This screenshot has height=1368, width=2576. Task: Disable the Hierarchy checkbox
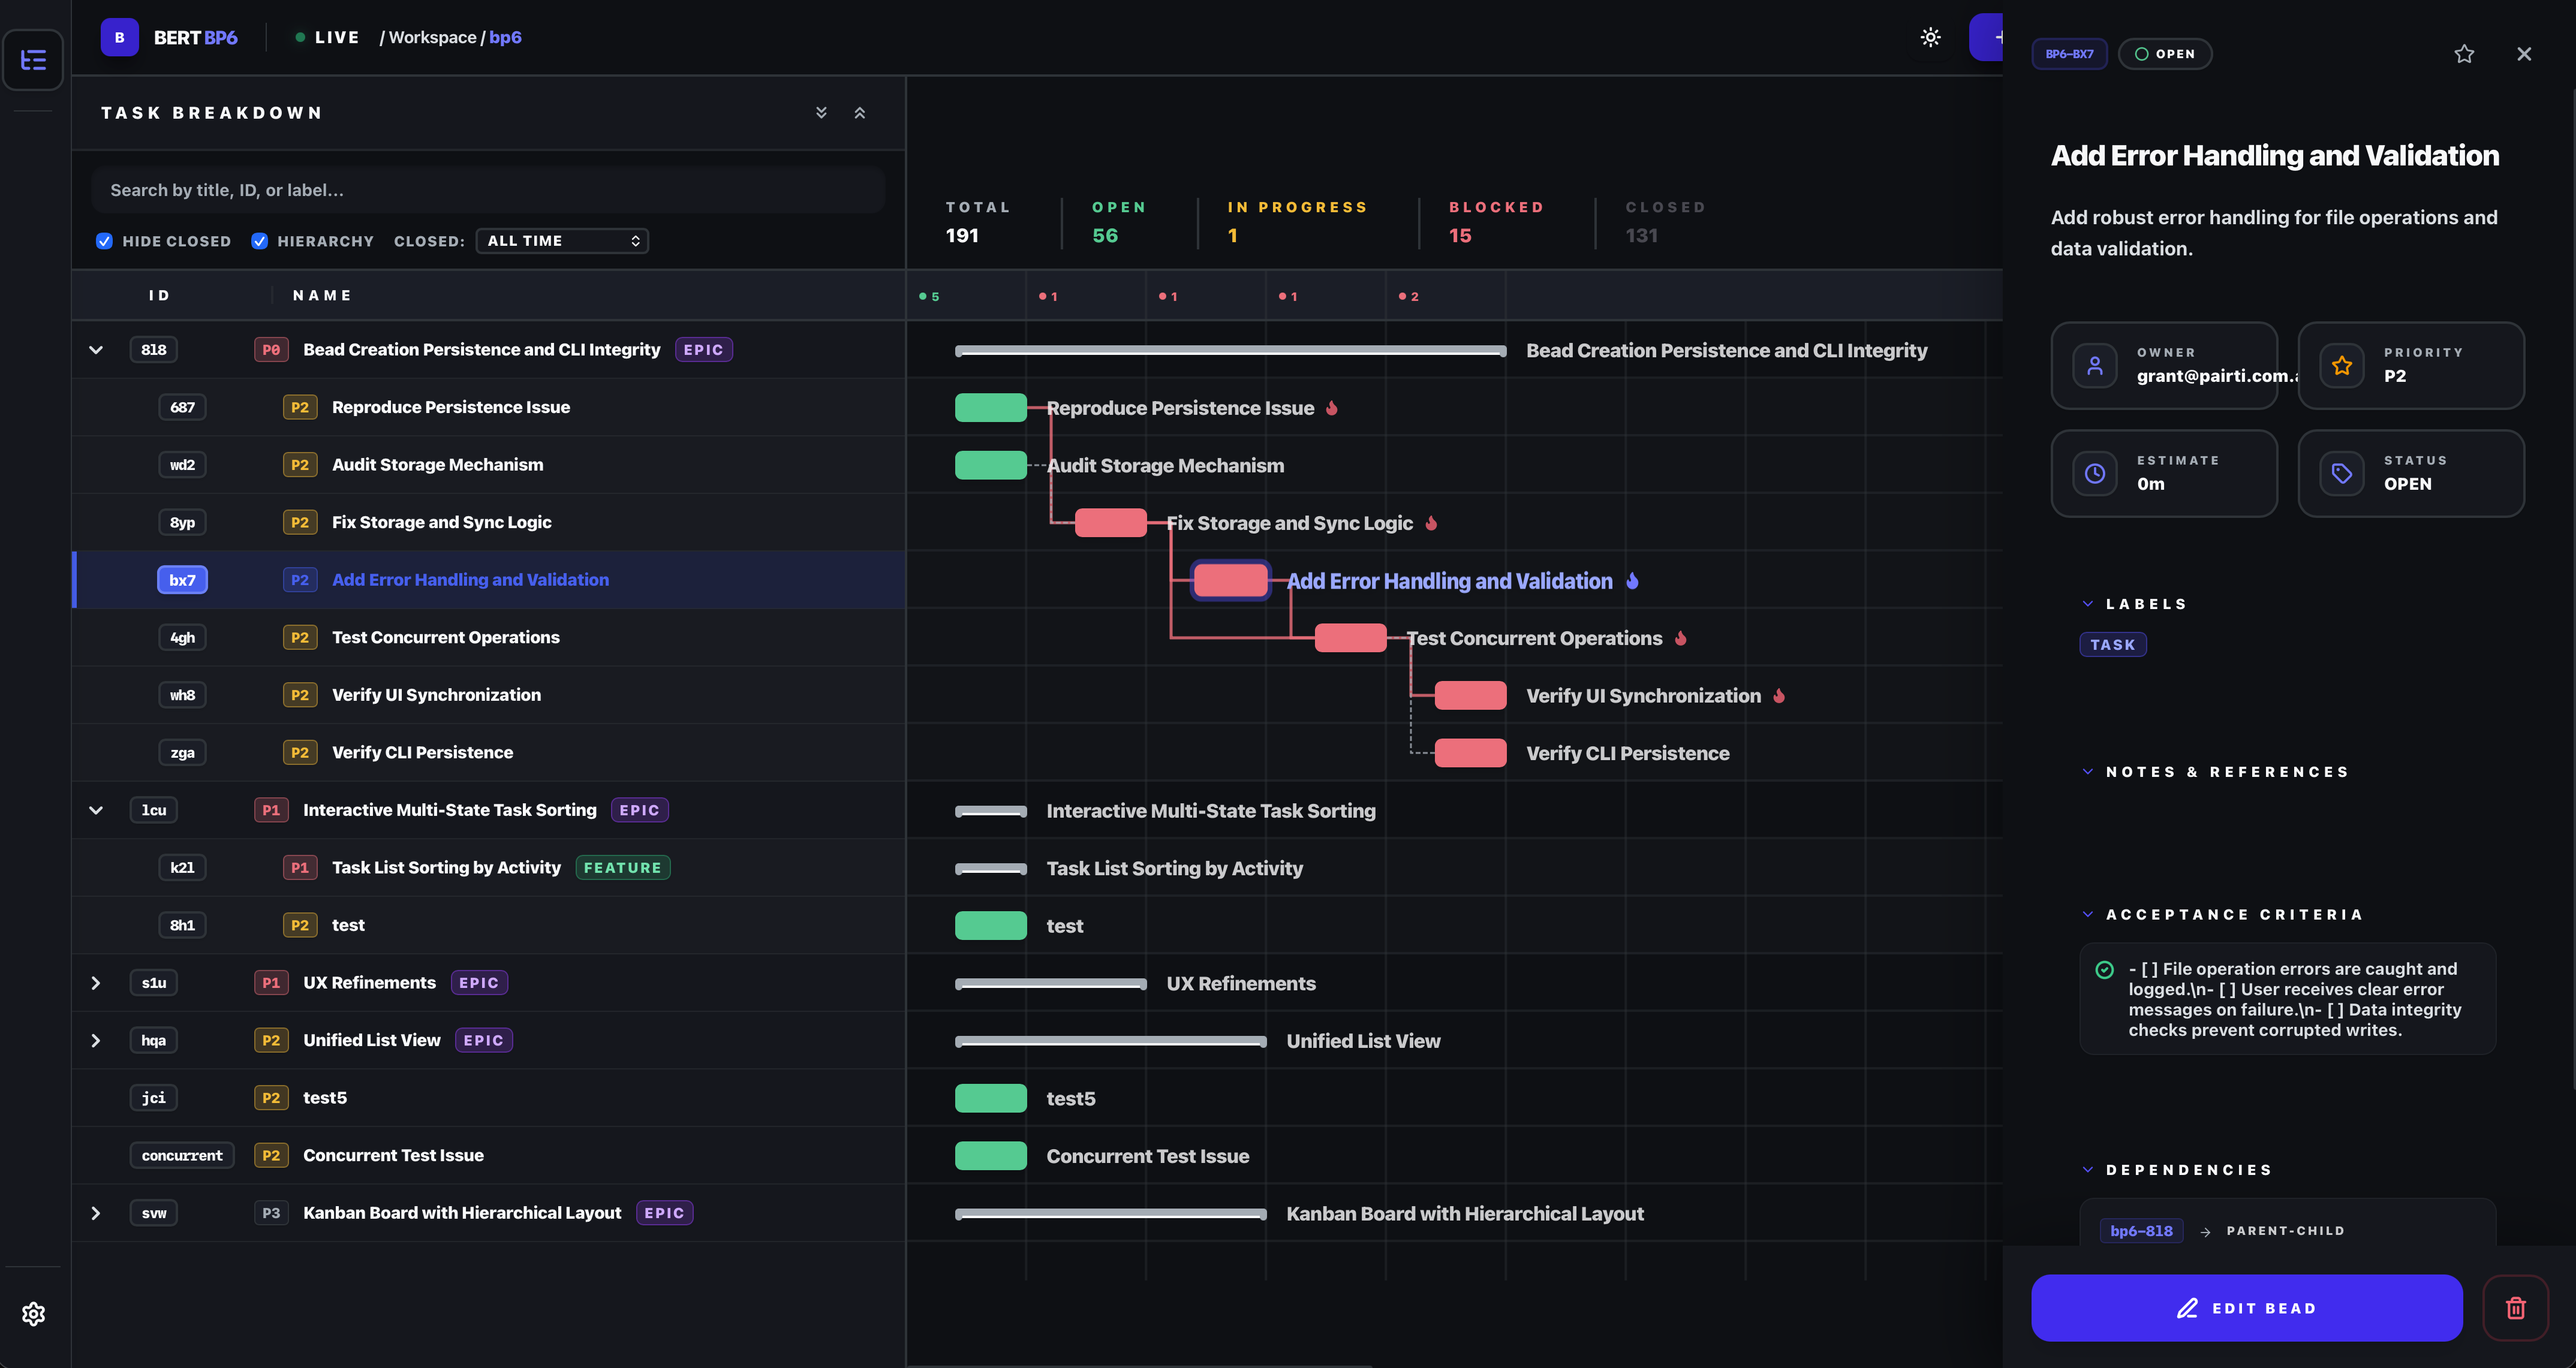[x=259, y=240]
